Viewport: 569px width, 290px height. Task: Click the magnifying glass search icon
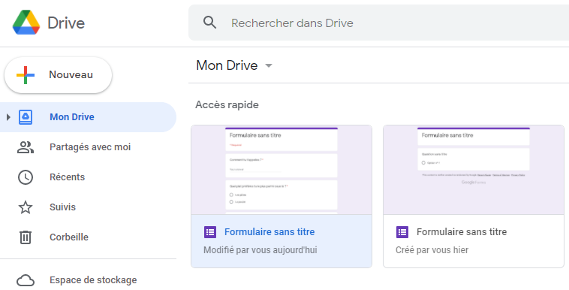(209, 23)
